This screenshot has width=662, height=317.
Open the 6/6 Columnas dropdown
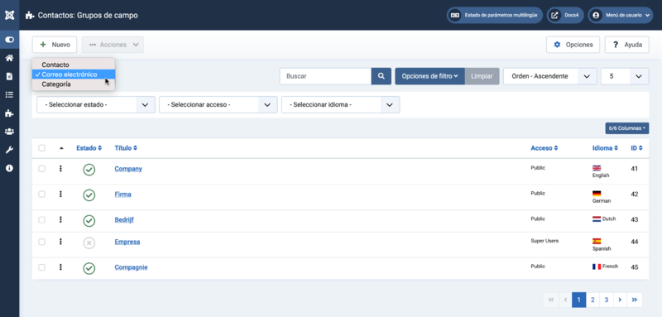(x=627, y=128)
